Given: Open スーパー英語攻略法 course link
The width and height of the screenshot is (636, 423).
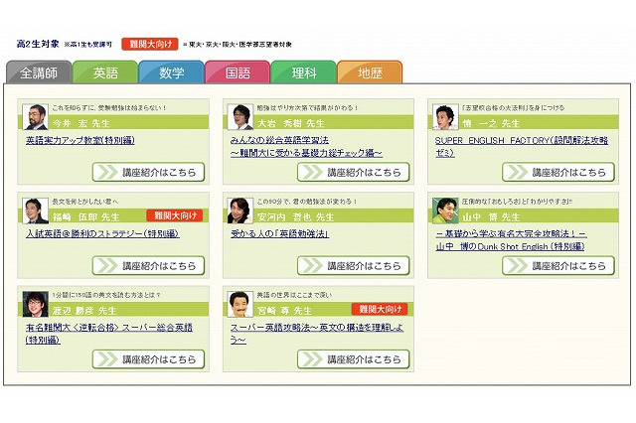Looking at the screenshot, I should (317, 334).
